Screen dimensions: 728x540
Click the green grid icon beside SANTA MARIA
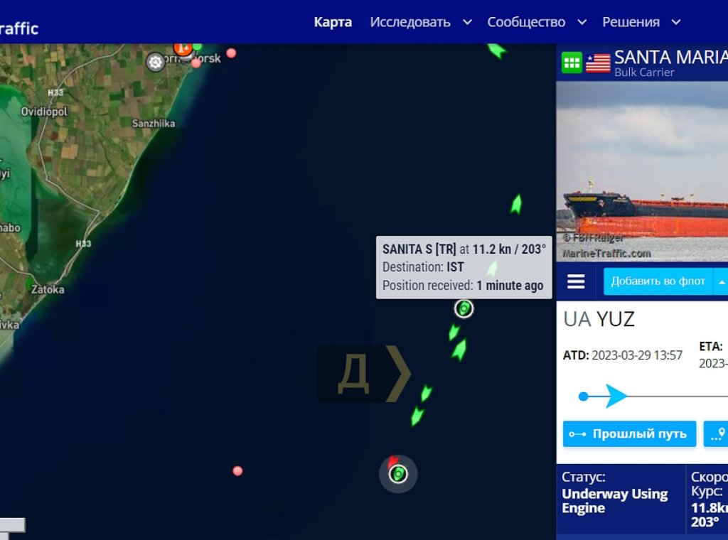[x=572, y=63]
